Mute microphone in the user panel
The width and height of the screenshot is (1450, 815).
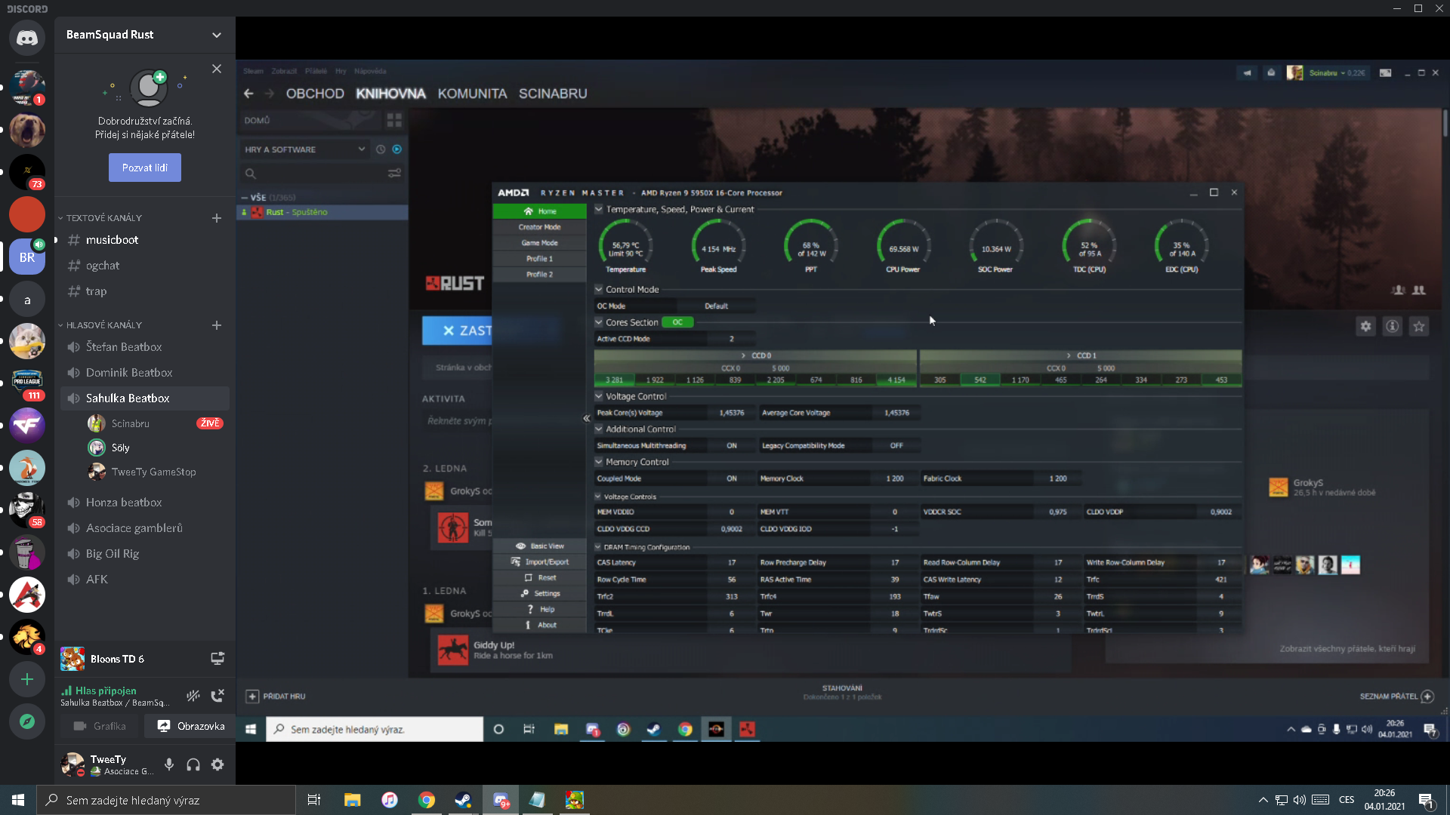point(169,764)
